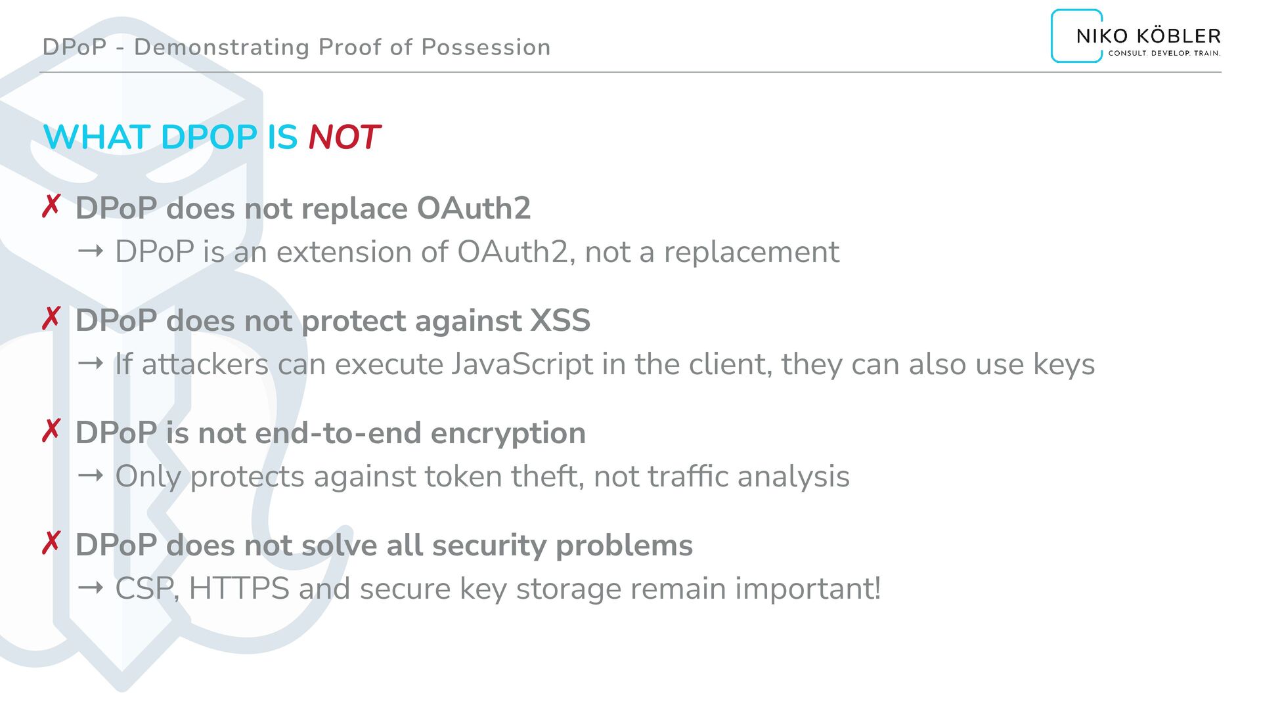Click red X beside 'does not replace OAuth2'

pos(51,206)
